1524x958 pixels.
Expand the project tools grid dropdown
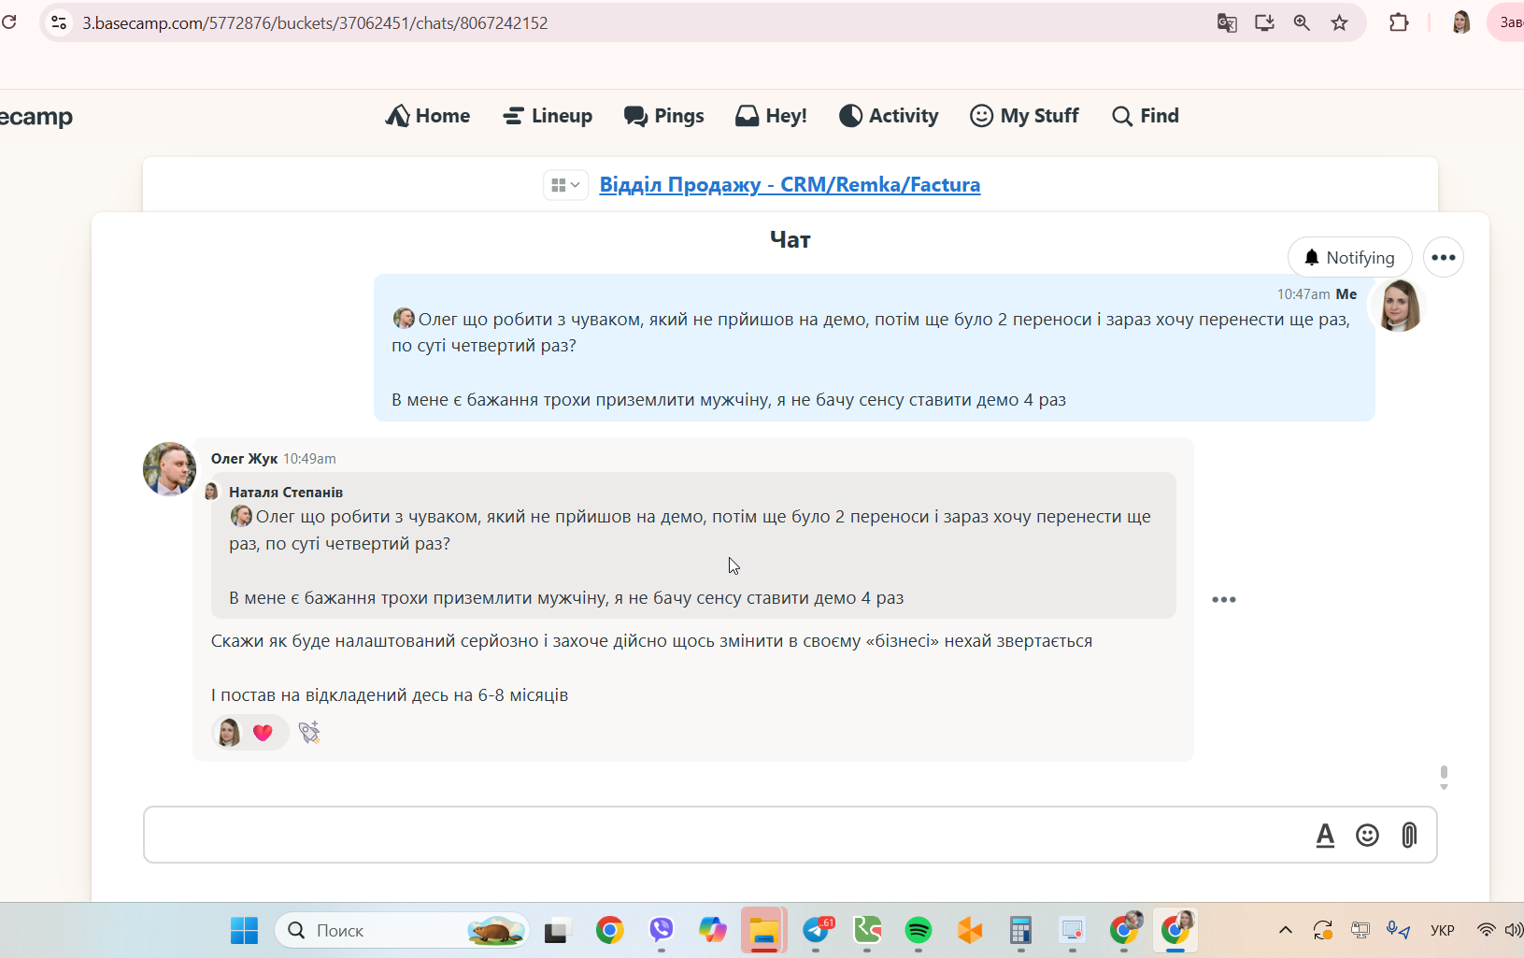click(x=565, y=185)
